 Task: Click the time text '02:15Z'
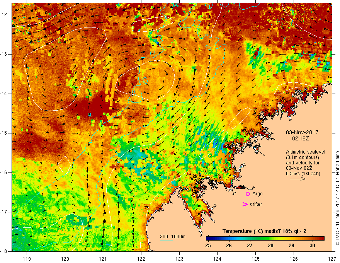click(300, 138)
